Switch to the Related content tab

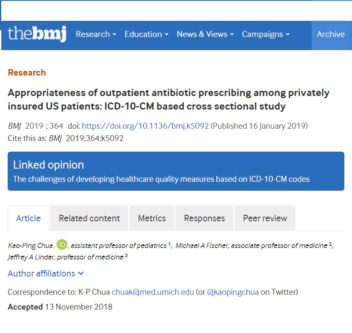tap(89, 218)
